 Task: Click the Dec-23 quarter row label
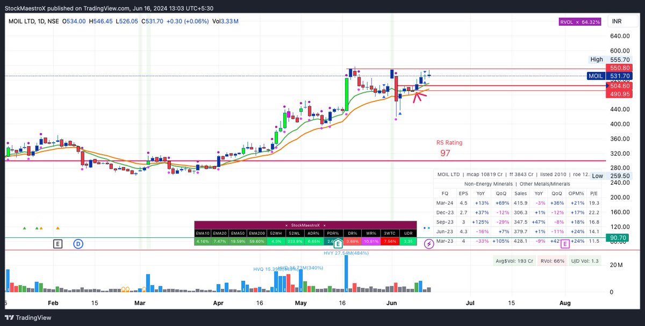[x=444, y=213]
